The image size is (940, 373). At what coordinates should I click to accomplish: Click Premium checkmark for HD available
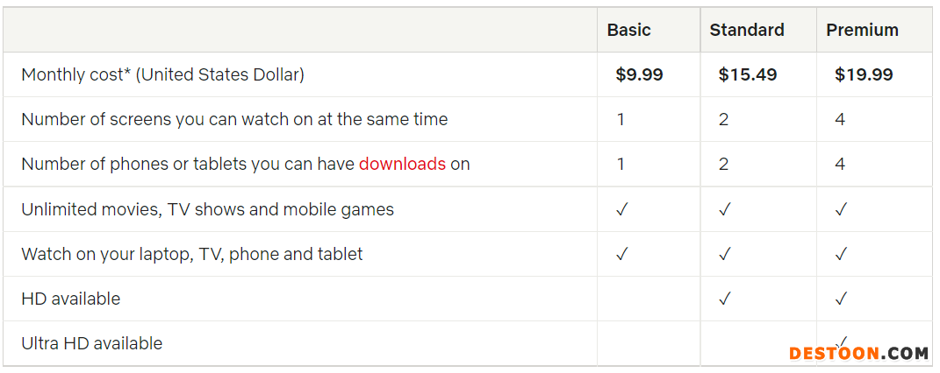841,299
